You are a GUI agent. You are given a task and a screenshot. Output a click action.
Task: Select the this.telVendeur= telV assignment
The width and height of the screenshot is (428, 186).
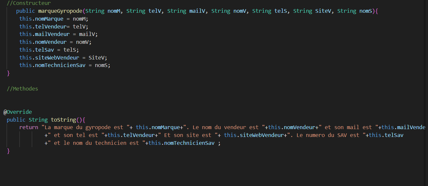(54, 26)
